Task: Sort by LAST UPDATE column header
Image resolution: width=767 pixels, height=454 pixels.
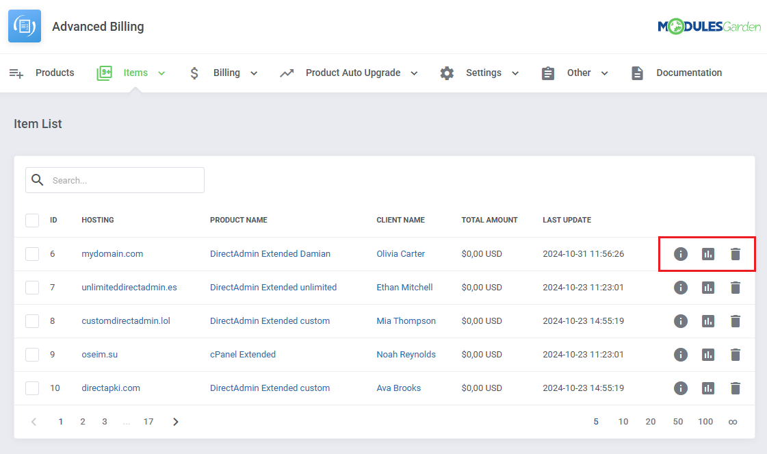Action: pos(567,220)
